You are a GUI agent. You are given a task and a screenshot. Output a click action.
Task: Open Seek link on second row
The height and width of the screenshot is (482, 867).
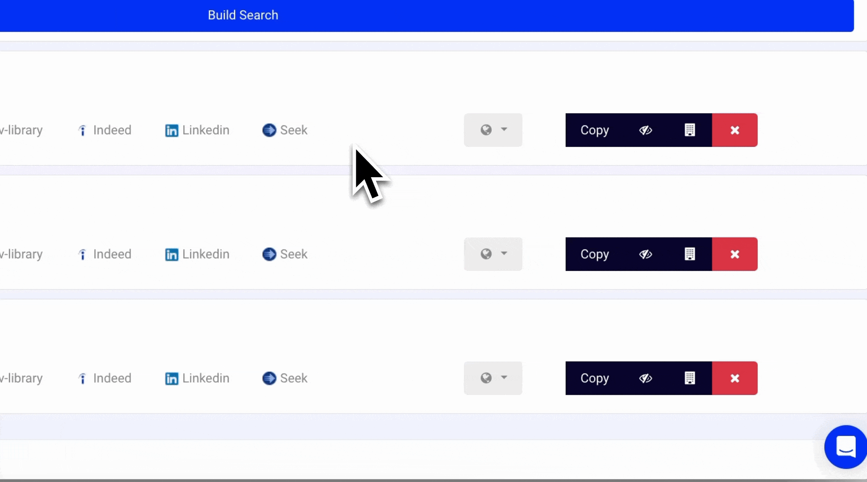coord(285,253)
